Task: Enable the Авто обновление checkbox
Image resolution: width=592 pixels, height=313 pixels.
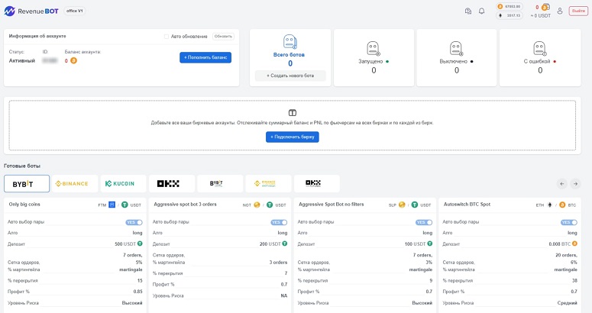Action: pos(166,37)
